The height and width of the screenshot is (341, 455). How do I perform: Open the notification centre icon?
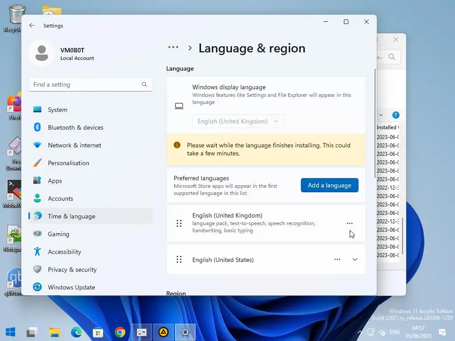442,332
